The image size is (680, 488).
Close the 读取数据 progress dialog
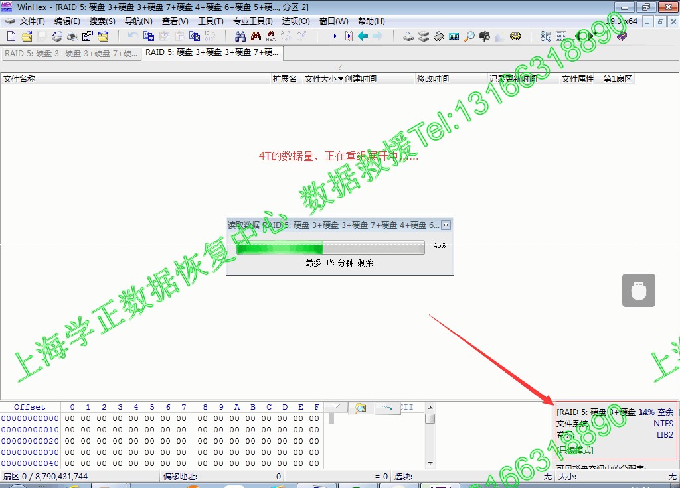point(446,225)
